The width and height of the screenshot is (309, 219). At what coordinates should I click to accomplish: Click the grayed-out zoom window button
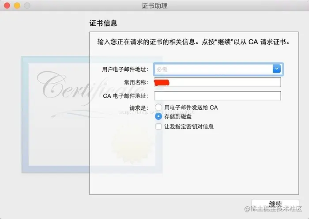click(x=27, y=5)
